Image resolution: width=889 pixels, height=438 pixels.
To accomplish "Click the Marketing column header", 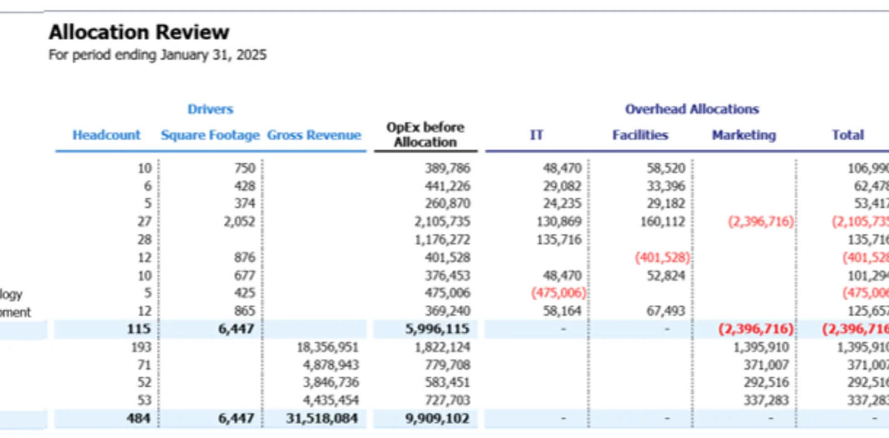I will tap(744, 135).
